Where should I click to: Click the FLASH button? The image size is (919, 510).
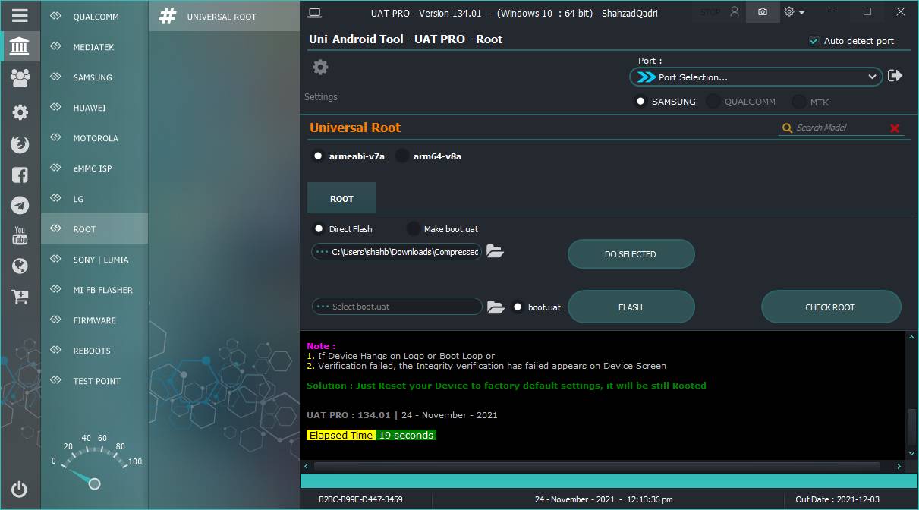[x=631, y=307]
